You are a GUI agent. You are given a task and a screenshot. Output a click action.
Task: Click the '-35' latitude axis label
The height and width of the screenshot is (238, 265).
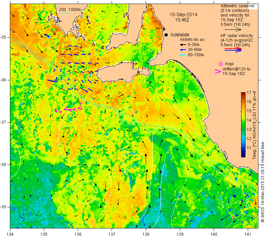4,37
